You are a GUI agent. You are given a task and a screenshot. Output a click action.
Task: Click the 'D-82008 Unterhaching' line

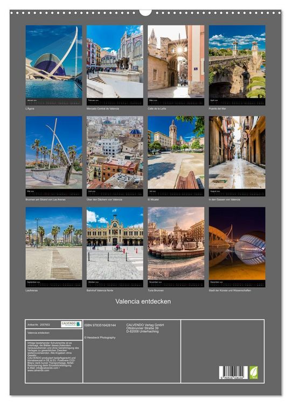pos(142,332)
